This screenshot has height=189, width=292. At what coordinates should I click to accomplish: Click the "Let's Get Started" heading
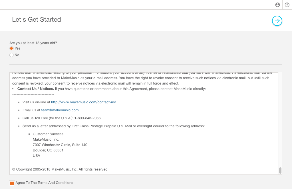(37, 19)
